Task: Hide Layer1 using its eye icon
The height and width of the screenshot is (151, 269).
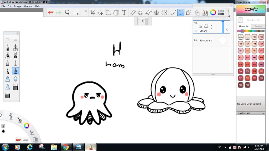Action: [196, 23]
